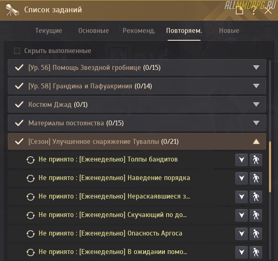Click the auto-path icon for Опасность Аргоса
This screenshot has height=261, width=278.
coord(256,233)
